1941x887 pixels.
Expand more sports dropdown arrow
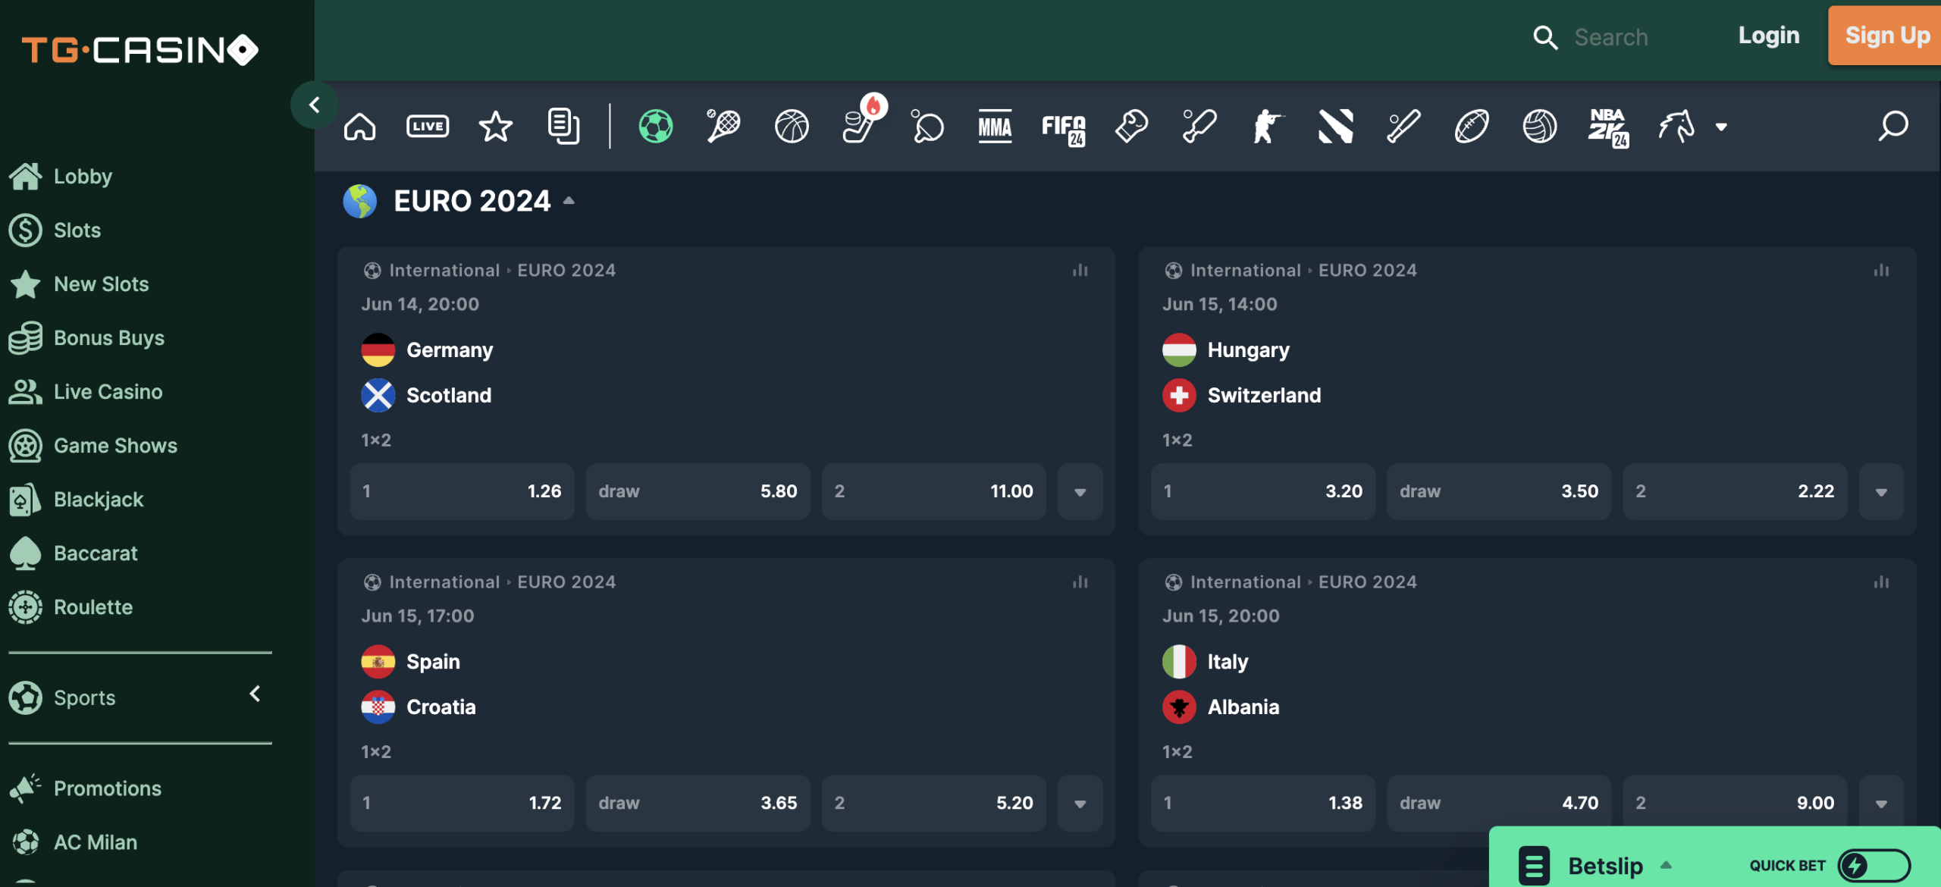(x=1721, y=127)
